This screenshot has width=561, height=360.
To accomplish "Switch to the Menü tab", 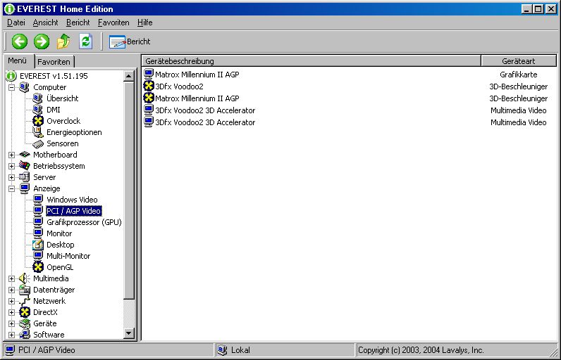I will coord(18,60).
